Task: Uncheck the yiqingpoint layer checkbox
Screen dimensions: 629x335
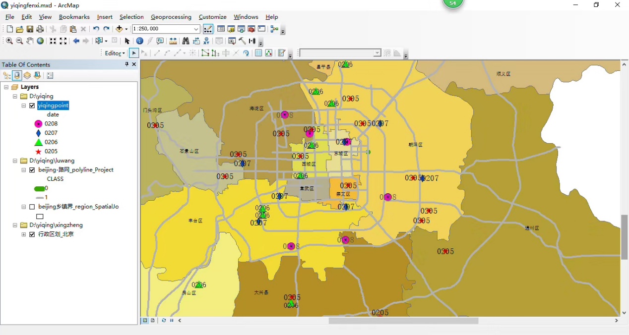Action: pyautogui.click(x=32, y=106)
